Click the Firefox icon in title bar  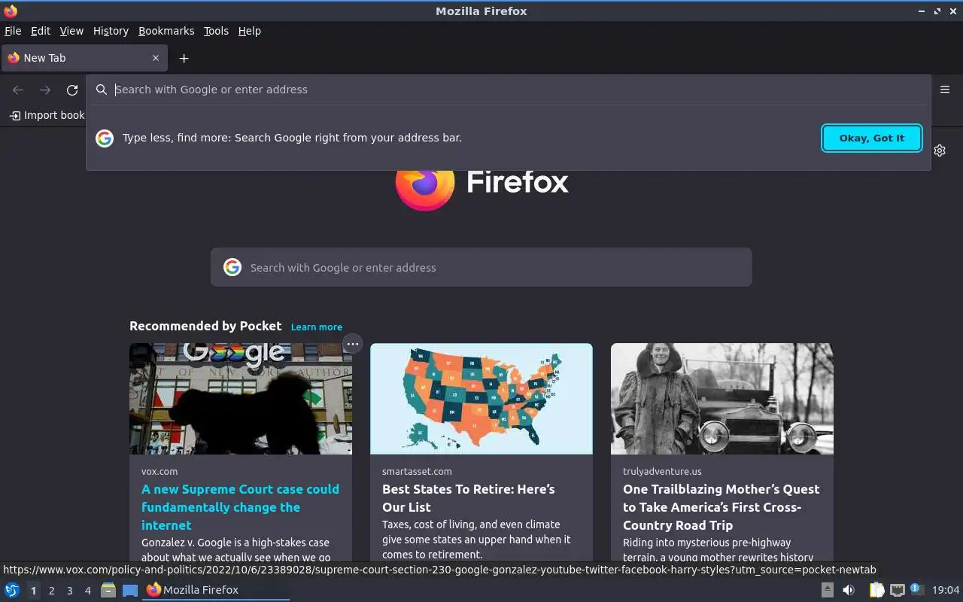11,11
